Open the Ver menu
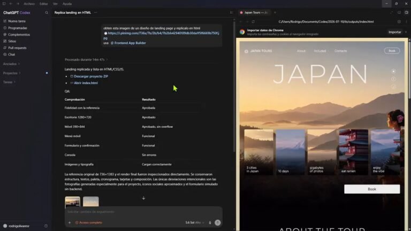The width and height of the screenshot is (411, 231). 55,4
